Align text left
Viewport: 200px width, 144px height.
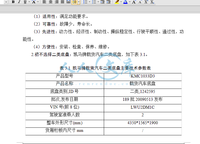(x=44, y=2)
